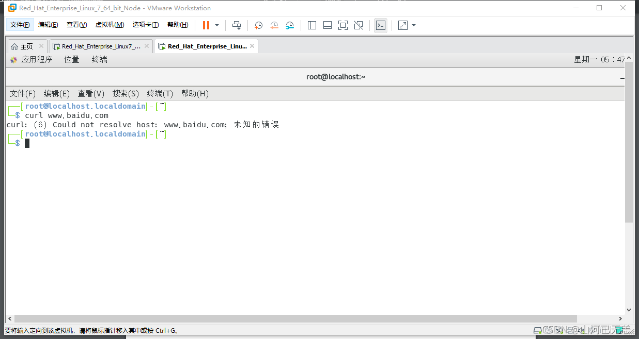Open terminal 帮助(H) menu
This screenshot has width=639, height=339.
pyautogui.click(x=195, y=94)
